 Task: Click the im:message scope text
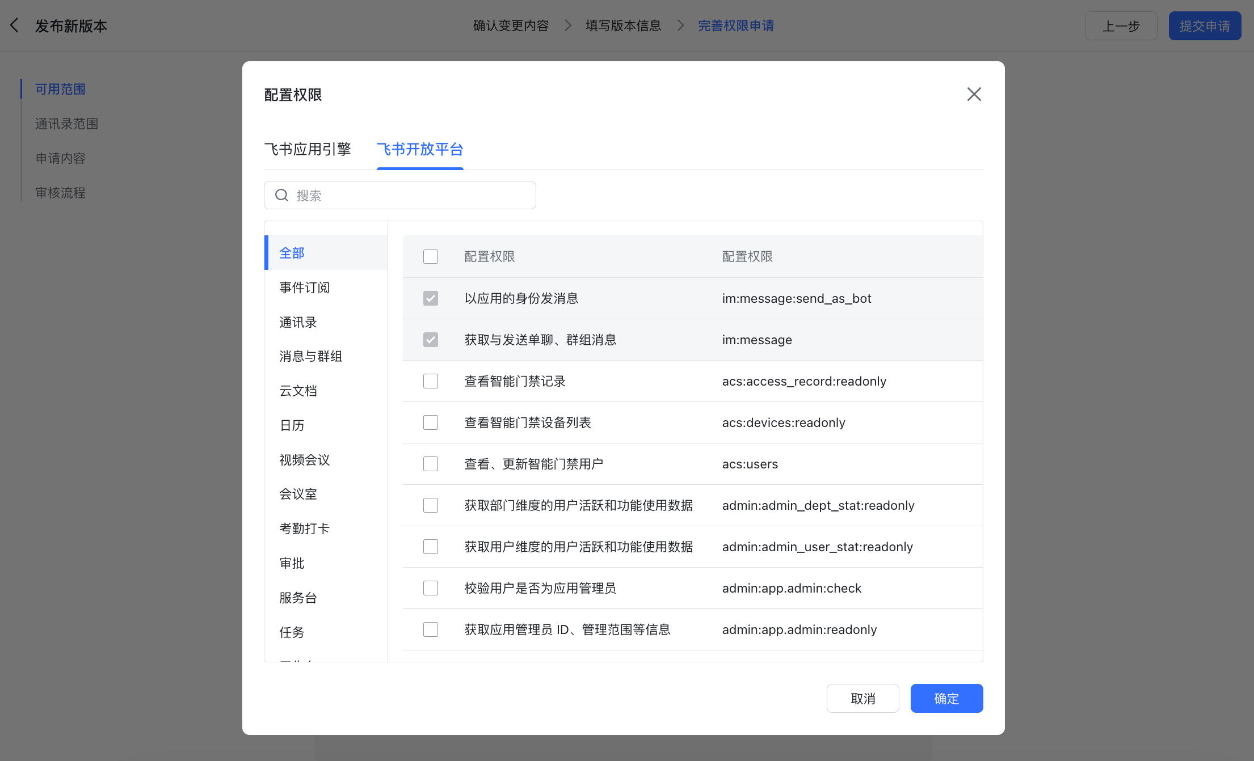pos(757,340)
